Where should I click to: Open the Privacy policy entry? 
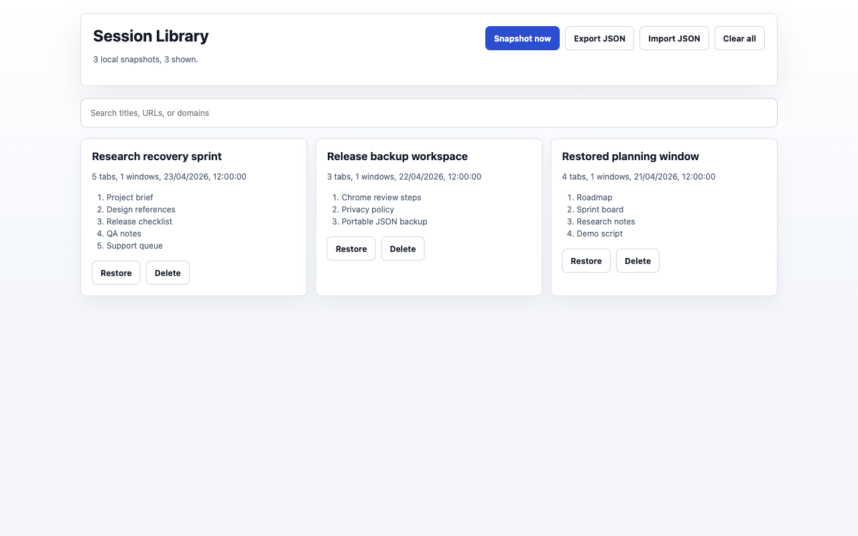point(367,209)
